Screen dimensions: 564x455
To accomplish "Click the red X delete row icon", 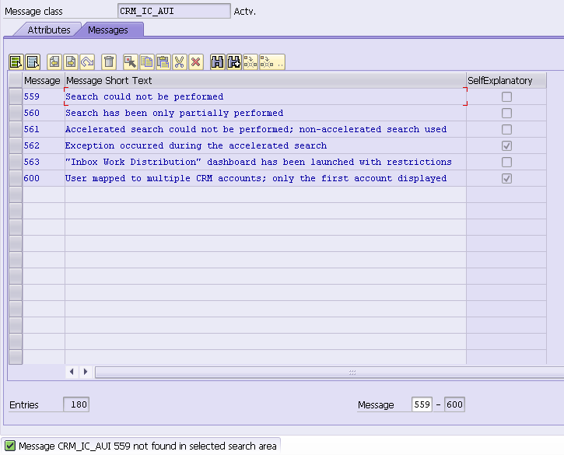I will 196,62.
